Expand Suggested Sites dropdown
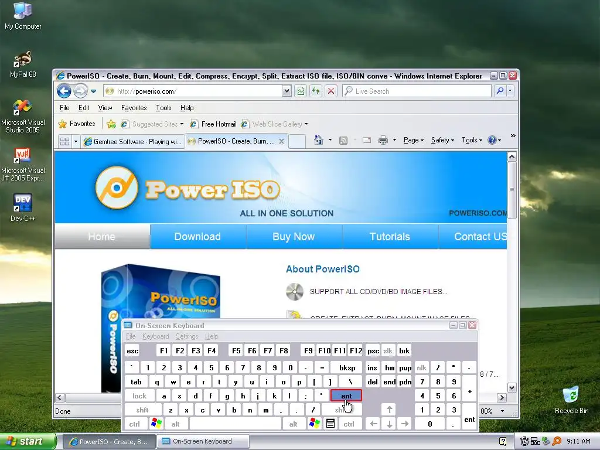 coord(182,124)
